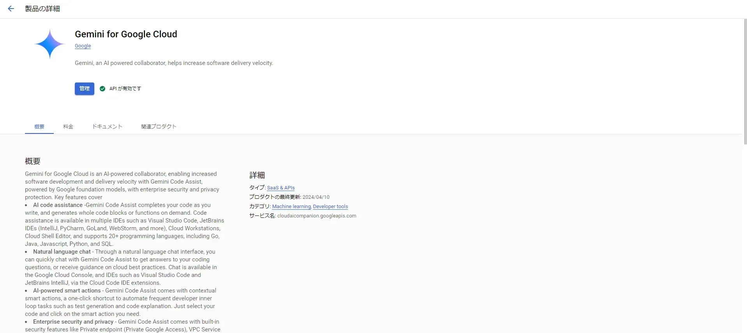Open the SaaS & APIs type link

coord(281,188)
